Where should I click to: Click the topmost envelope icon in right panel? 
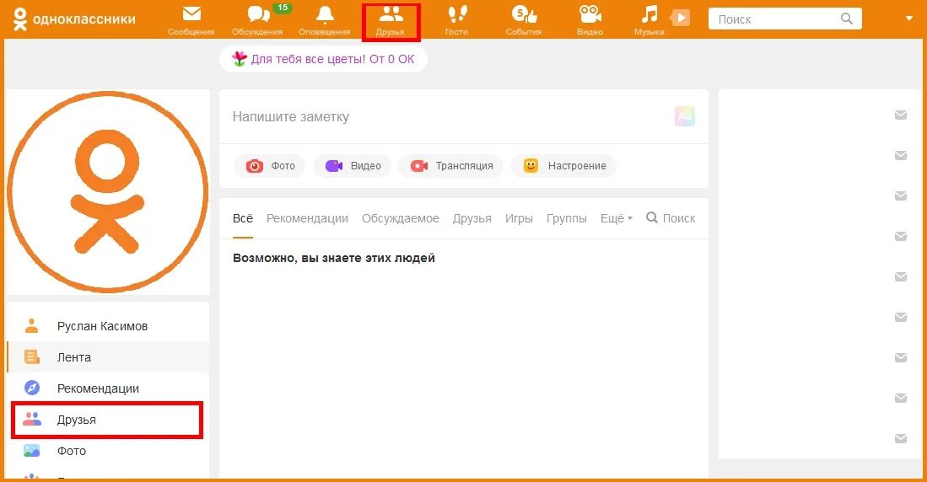click(900, 115)
